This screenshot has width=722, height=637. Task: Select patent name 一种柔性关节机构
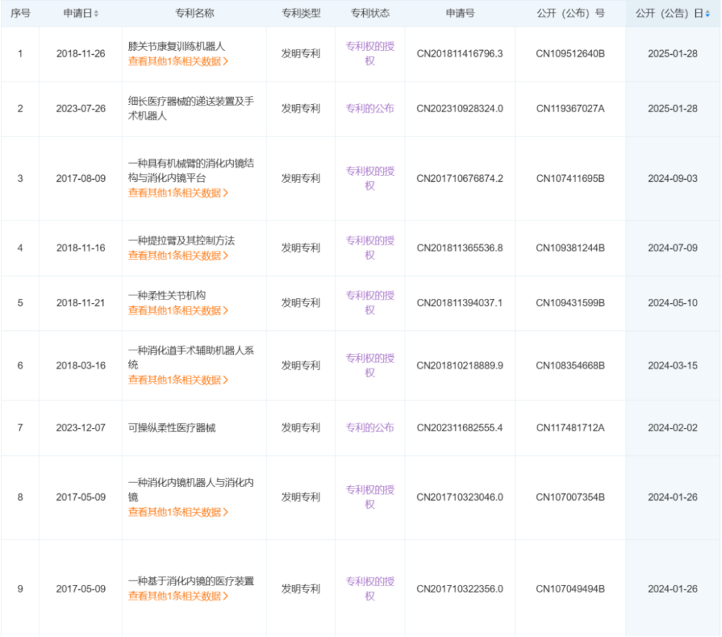[166, 295]
